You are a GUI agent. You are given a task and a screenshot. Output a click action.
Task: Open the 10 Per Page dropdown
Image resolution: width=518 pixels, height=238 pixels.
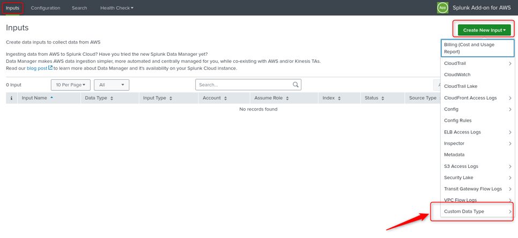click(x=71, y=85)
